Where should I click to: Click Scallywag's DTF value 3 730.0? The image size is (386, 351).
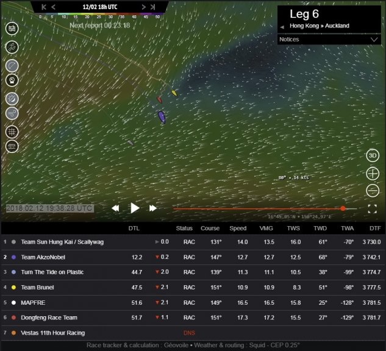[x=371, y=242]
